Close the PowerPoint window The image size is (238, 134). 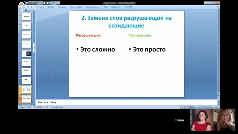[217, 3]
